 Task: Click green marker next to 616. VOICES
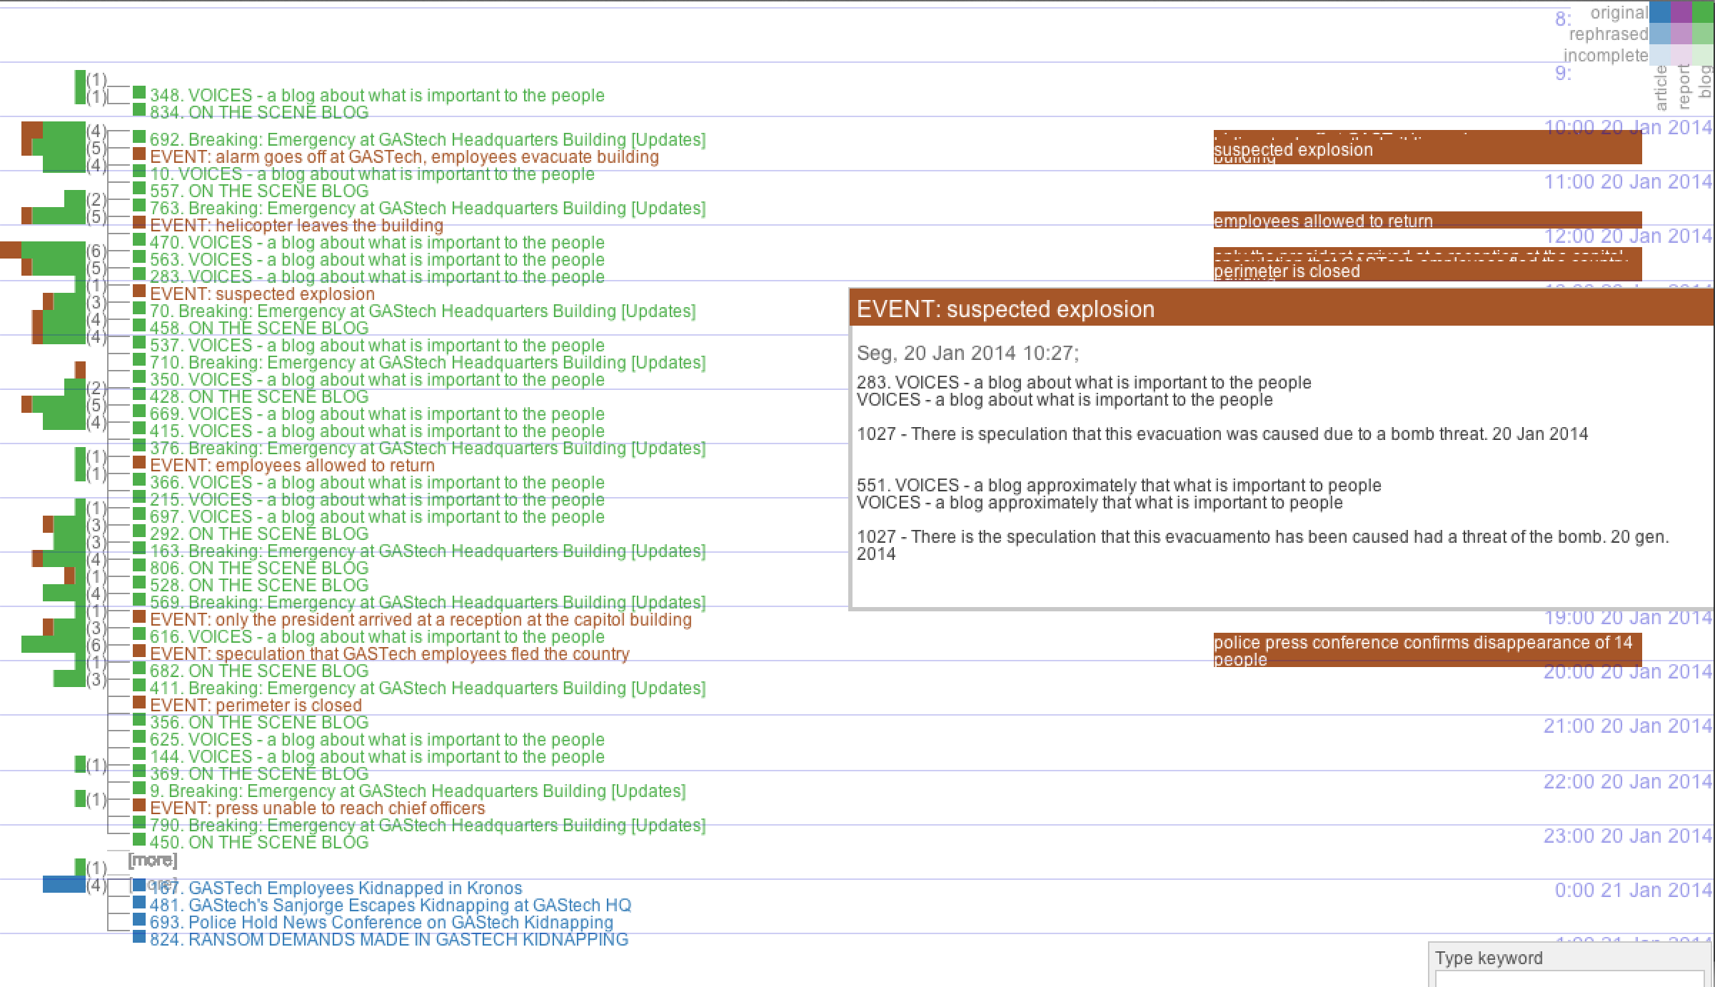pos(139,634)
